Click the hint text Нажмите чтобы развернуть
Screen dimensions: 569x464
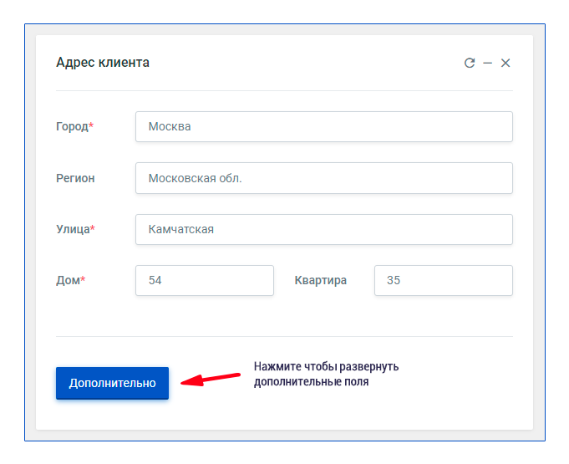326,366
